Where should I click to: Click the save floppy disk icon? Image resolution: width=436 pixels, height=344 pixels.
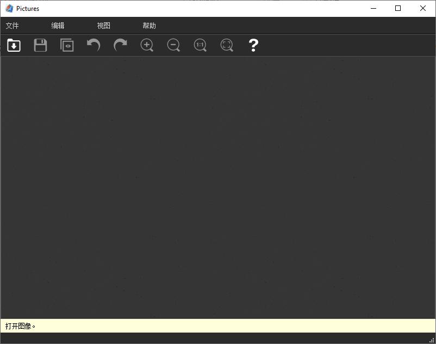pos(41,45)
